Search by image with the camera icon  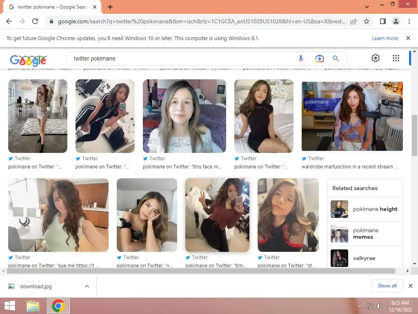tap(319, 58)
